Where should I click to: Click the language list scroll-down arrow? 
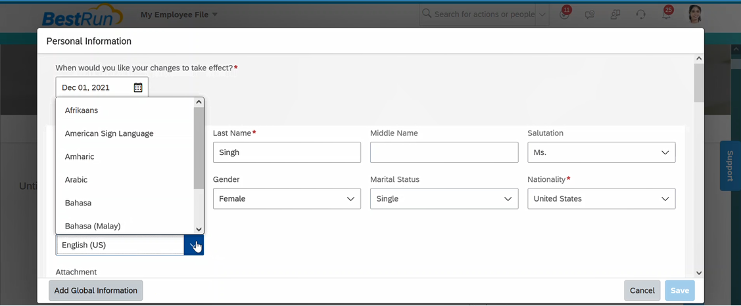(199, 229)
